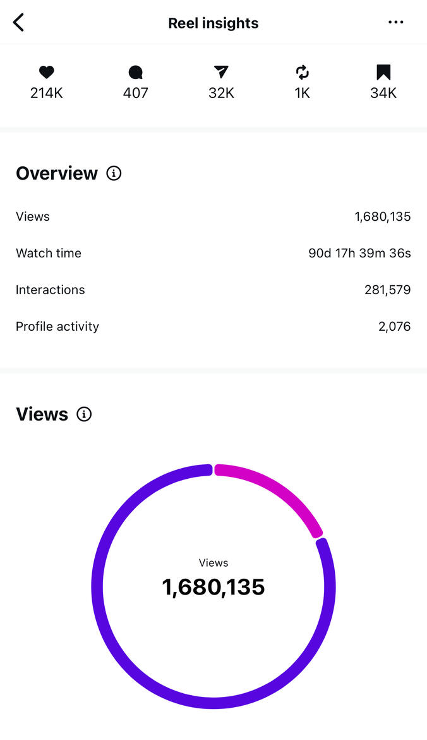Select the 34K saves count label
This screenshot has width=427, height=740.
[383, 93]
